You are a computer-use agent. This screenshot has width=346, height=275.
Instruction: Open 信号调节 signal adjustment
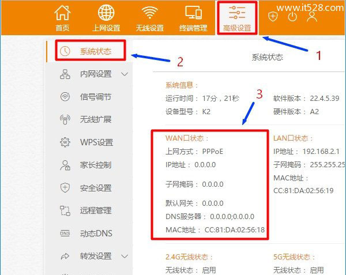[x=95, y=97]
